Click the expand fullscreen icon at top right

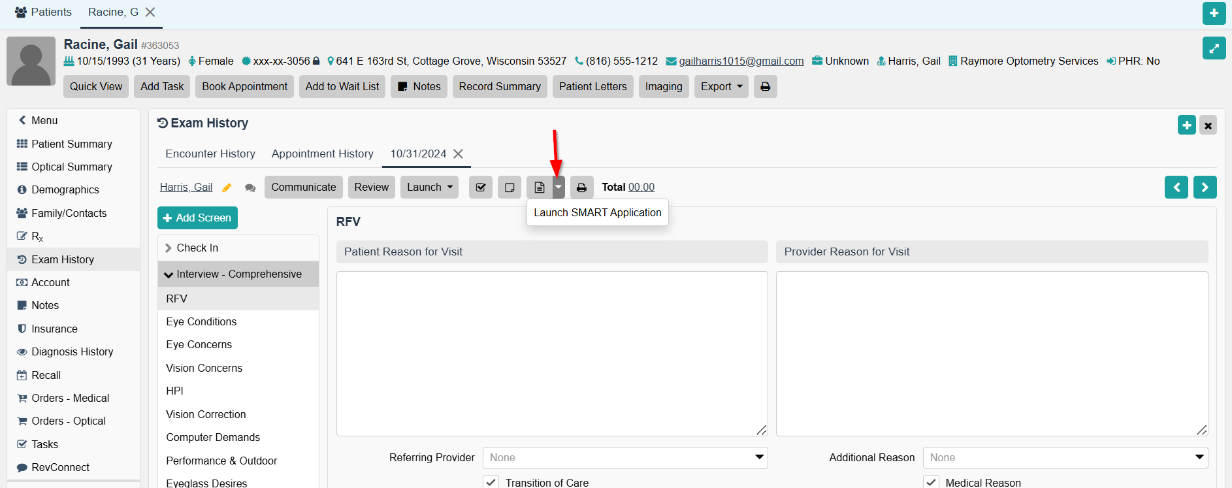1214,48
